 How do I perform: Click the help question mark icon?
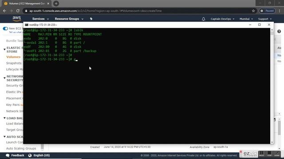279,31
